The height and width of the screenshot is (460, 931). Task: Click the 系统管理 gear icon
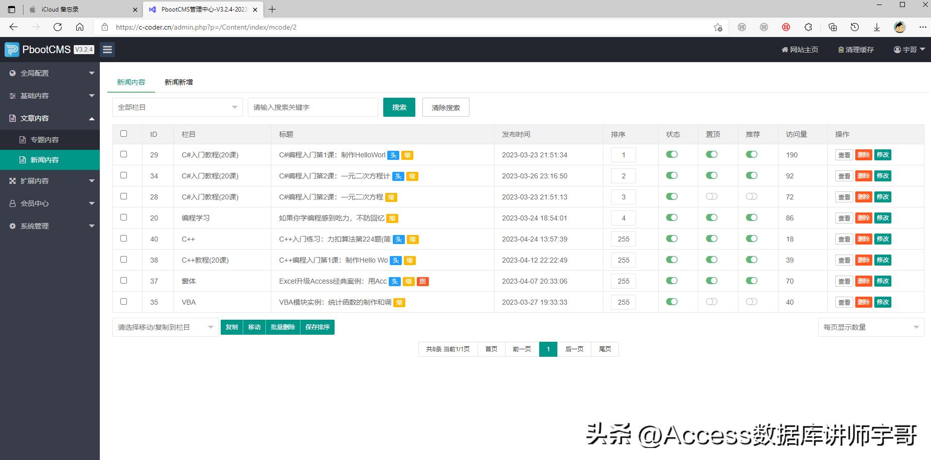click(12, 226)
